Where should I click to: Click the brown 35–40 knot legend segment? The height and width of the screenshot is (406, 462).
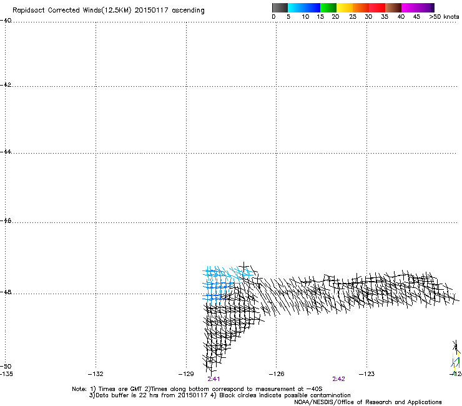pyautogui.click(x=393, y=7)
